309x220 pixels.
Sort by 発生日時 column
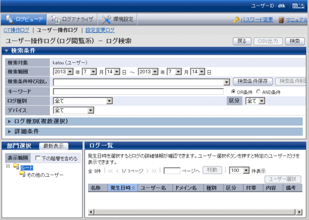pyautogui.click(x=123, y=188)
